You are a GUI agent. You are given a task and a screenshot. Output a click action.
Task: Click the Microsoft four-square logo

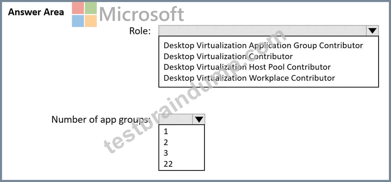click(x=84, y=14)
